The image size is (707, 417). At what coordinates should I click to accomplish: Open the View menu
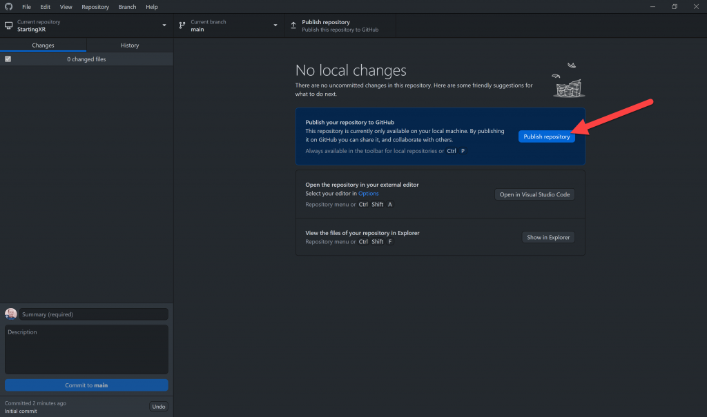click(66, 7)
